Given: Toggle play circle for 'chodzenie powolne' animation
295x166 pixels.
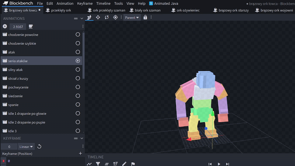Looking at the screenshot, I should 78,35.
